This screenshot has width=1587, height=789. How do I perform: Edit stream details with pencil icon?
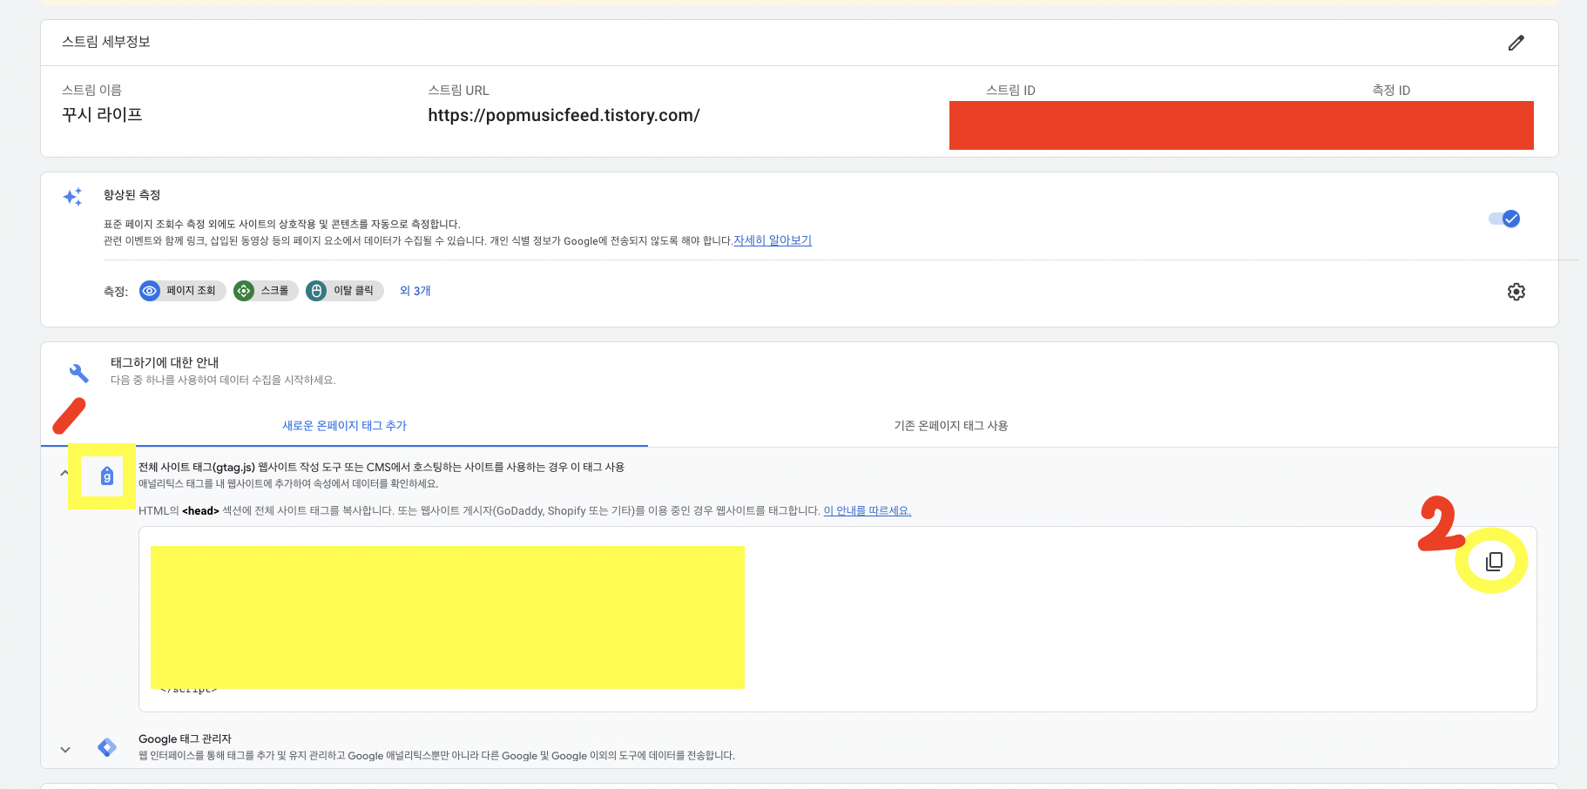coord(1516,43)
